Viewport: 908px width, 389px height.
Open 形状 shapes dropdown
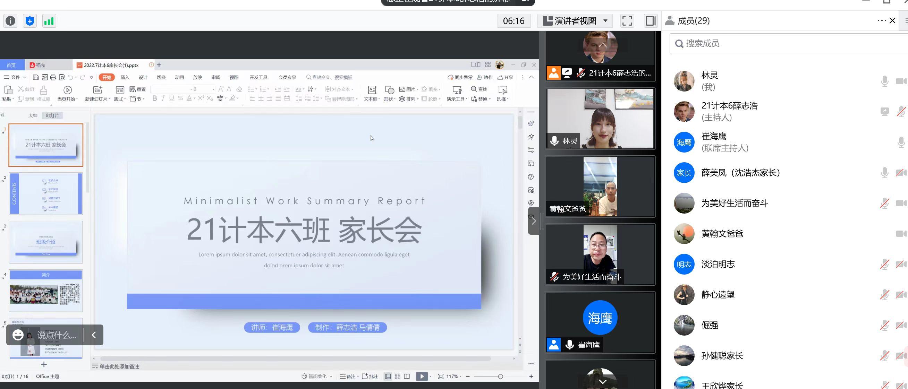coord(390,93)
